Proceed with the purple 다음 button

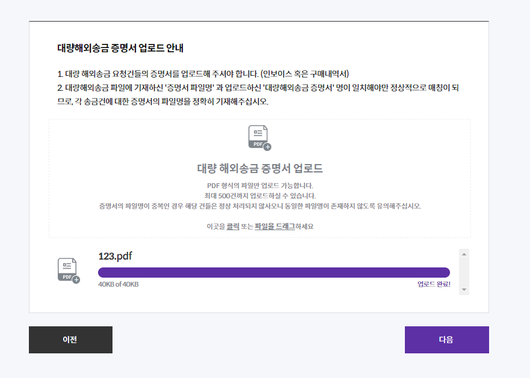pyautogui.click(x=447, y=340)
